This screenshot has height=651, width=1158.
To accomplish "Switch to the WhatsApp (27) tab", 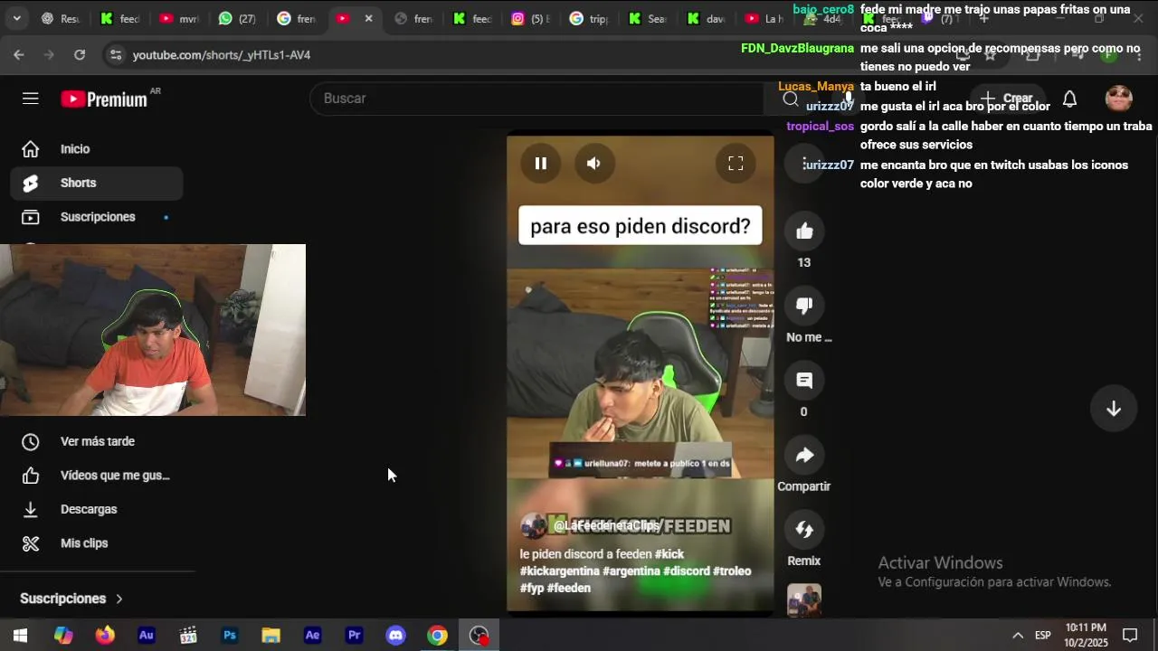I will click(237, 18).
